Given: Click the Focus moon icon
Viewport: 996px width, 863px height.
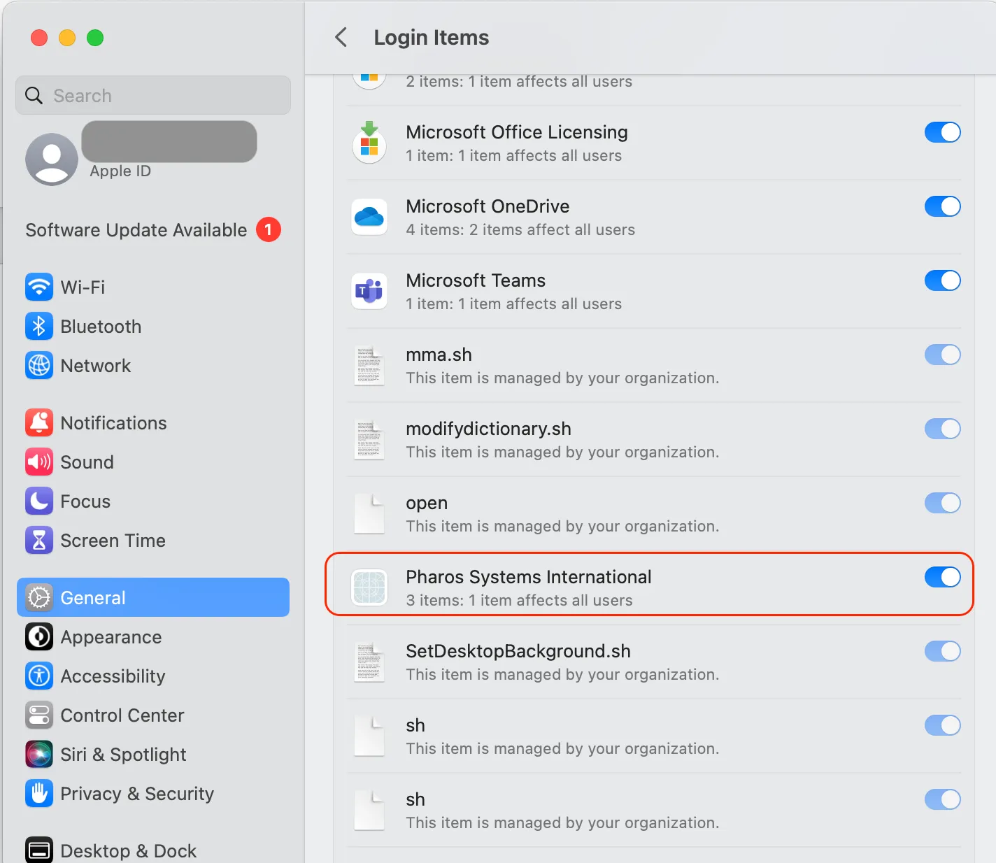Looking at the screenshot, I should [x=39, y=501].
